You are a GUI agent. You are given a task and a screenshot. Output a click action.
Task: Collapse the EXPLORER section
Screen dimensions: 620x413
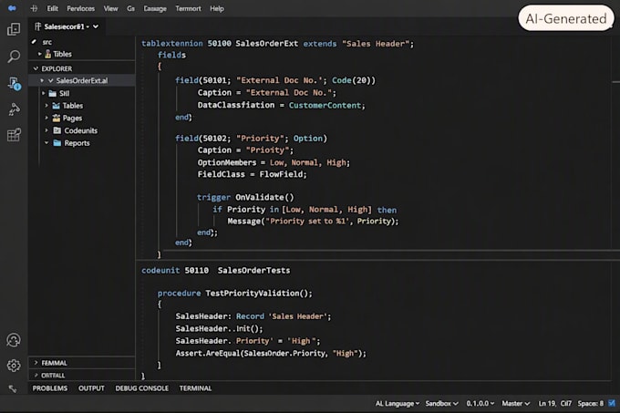(36, 68)
